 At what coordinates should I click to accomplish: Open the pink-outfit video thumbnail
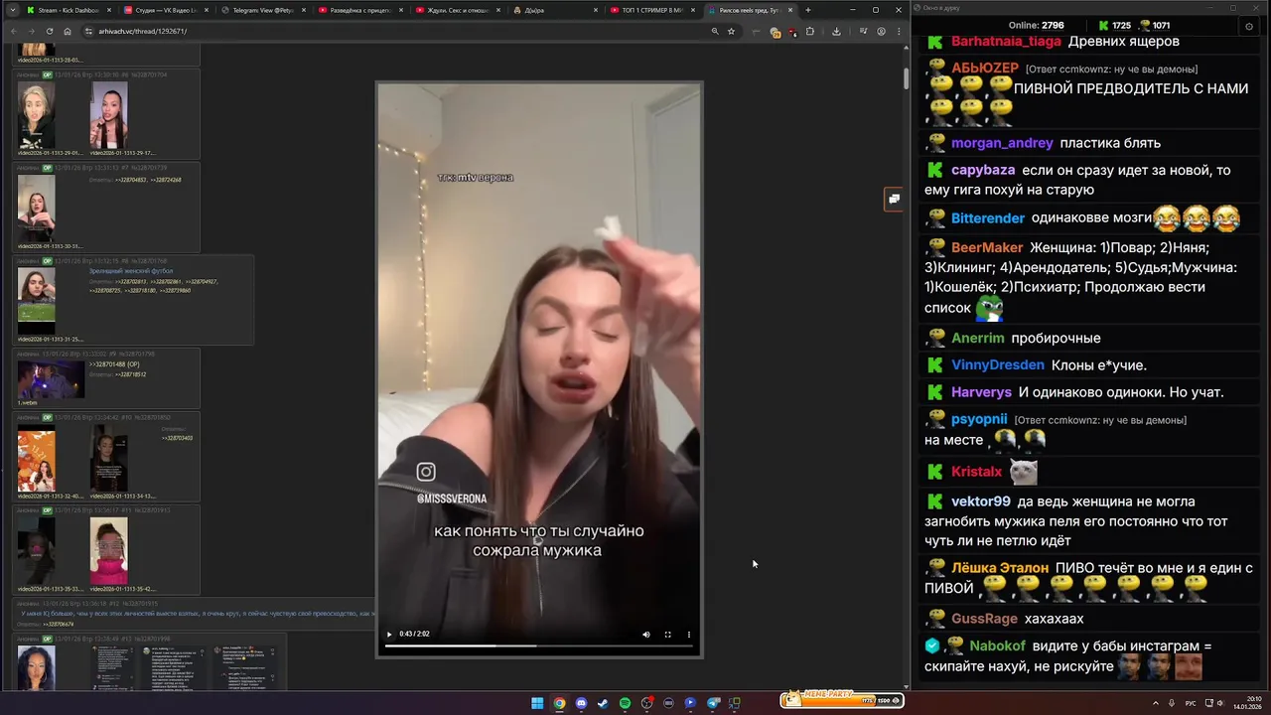109,551
